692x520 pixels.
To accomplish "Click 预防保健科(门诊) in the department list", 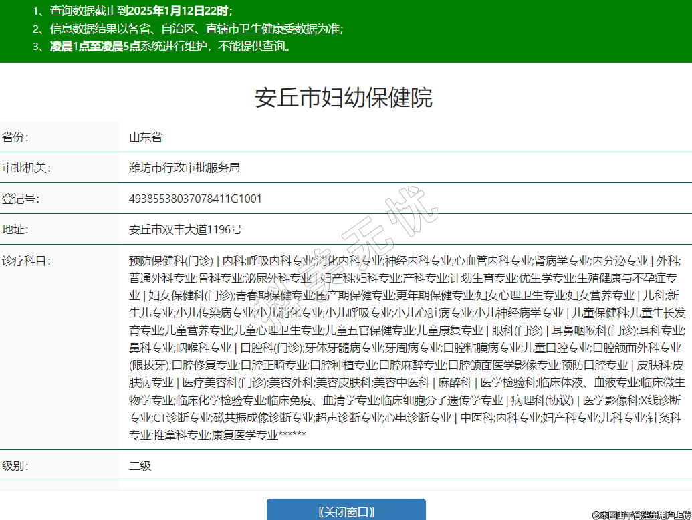I will [170, 260].
